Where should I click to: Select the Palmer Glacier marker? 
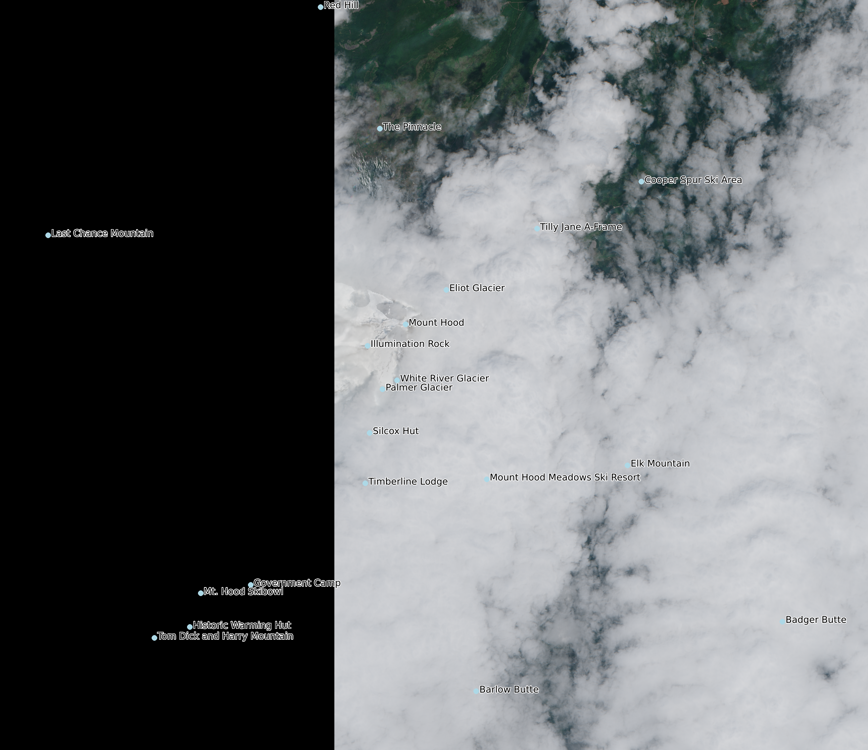click(382, 389)
